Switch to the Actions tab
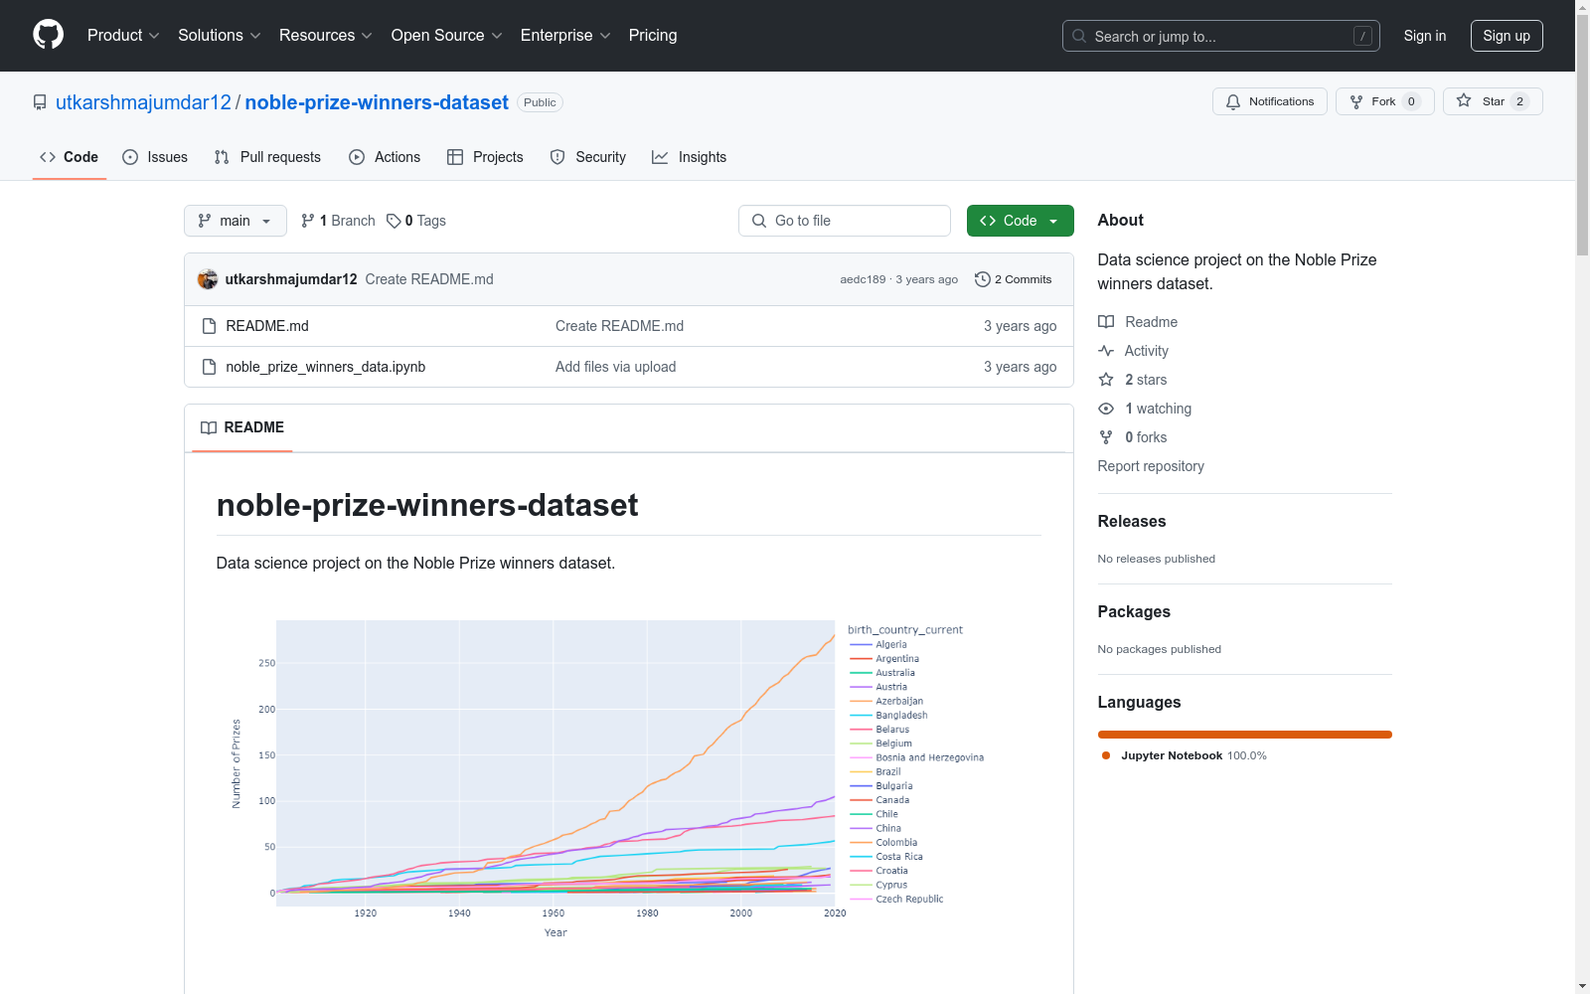 pos(385,157)
